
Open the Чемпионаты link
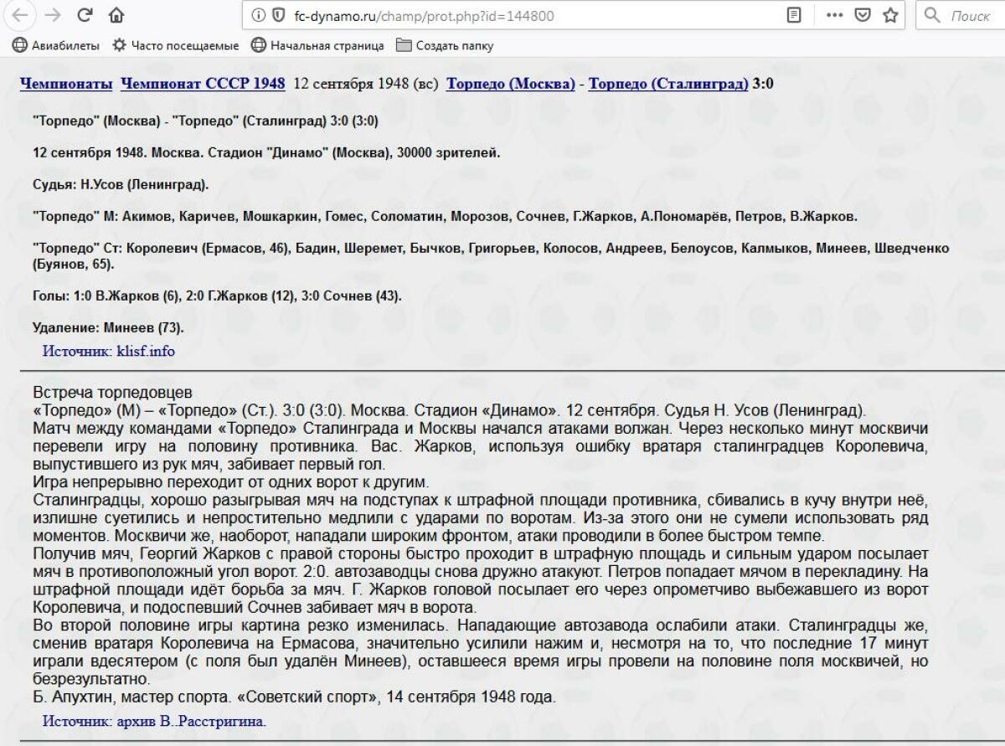[66, 84]
